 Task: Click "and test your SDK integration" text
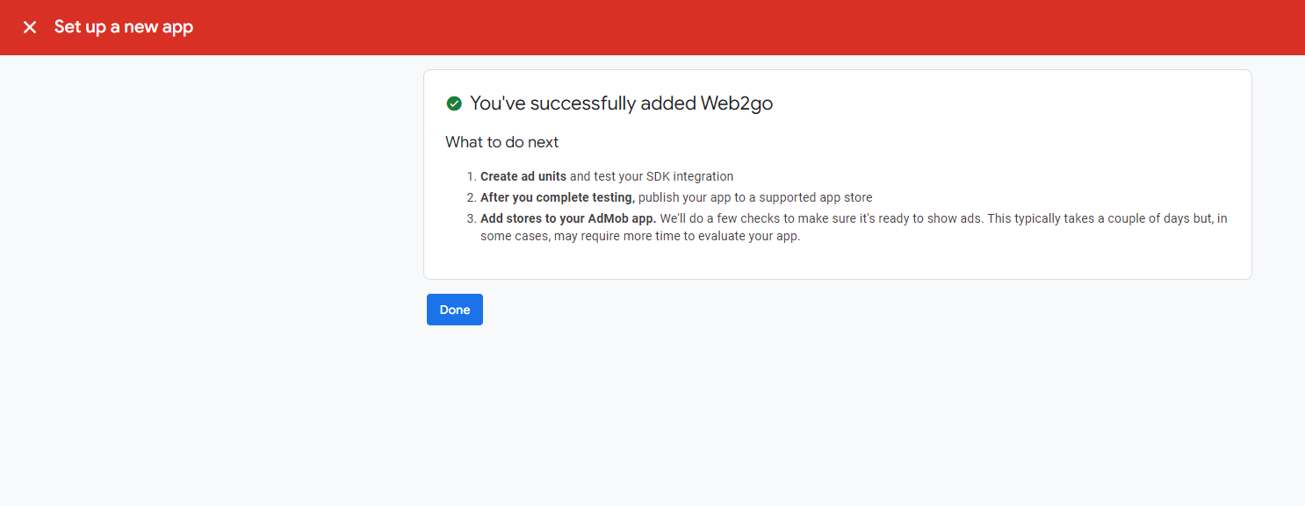[651, 176]
